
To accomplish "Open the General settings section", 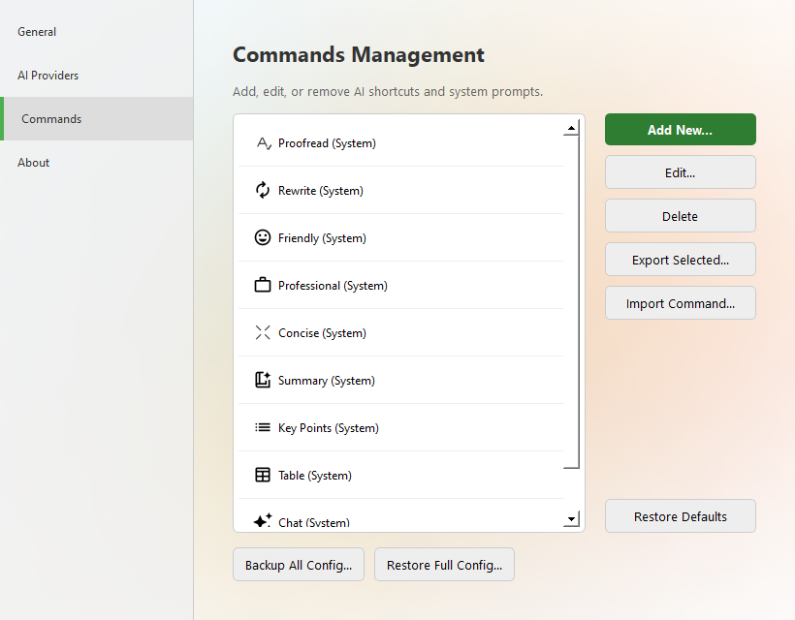I will (96, 32).
